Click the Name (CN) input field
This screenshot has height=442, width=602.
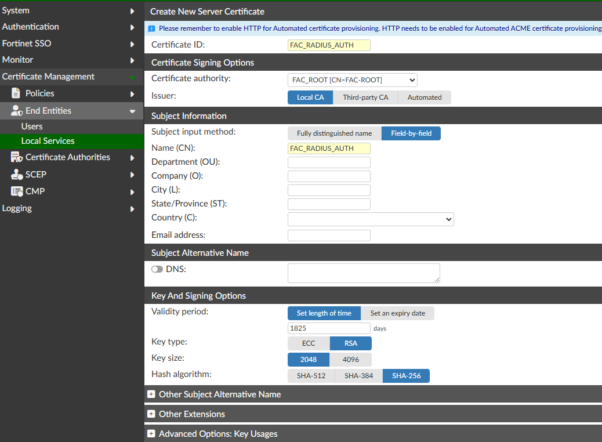coord(329,148)
